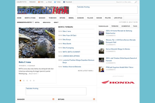Screen dimensions: 155x103
Task: Open Veldbox Kolonial Belanda link
Action: click(72, 67)
